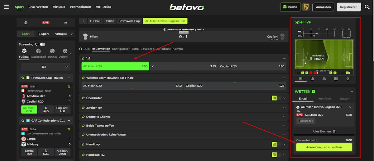Viewport: 374px width, 161px height.
Task: Click the Einsatz stake input field
Action: [x=305, y=121]
